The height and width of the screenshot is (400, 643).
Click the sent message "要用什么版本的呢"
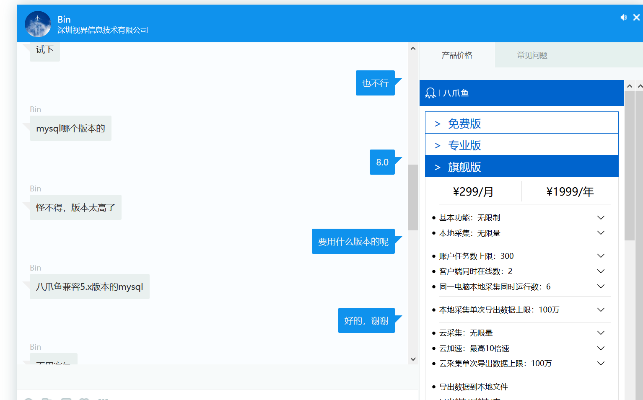click(x=353, y=241)
